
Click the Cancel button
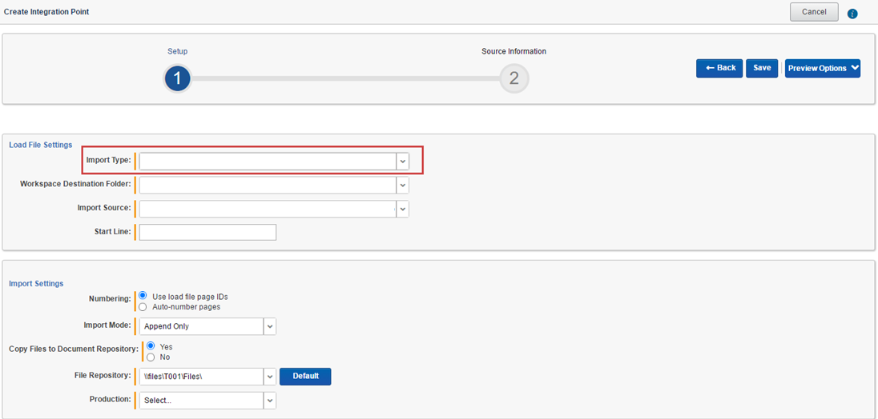coord(814,12)
